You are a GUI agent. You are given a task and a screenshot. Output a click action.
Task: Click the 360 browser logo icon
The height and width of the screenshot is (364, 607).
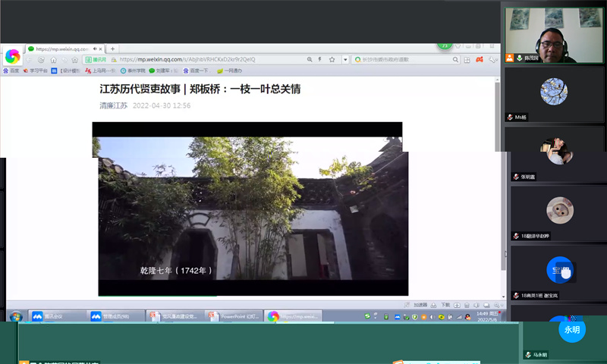click(x=12, y=56)
